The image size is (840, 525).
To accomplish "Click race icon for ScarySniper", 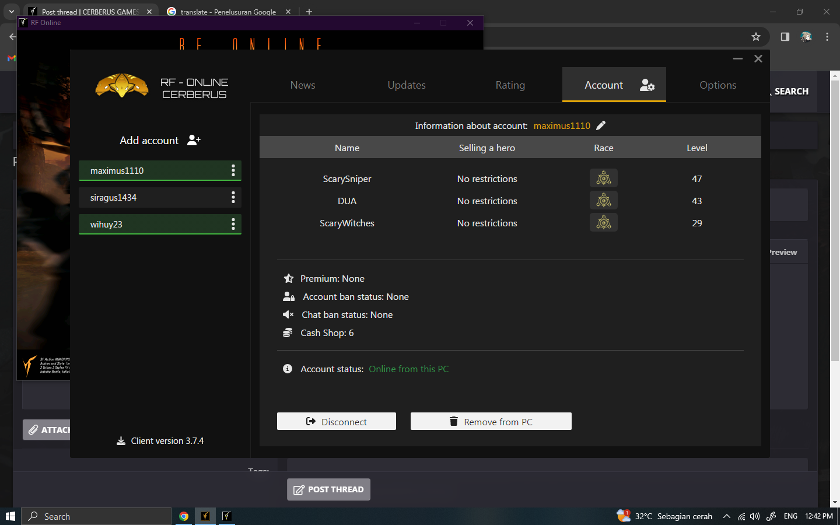I will click(x=604, y=178).
